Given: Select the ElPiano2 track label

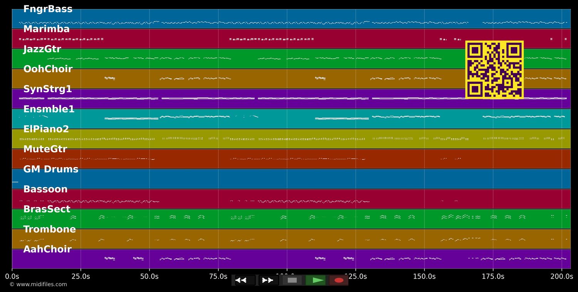Looking at the screenshot, I should [46, 129].
